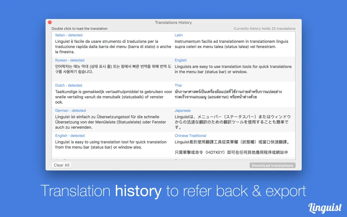Click the Linguist logo
Image resolution: width=347 pixels, height=217 pixels.
pyautogui.click(x=325, y=207)
